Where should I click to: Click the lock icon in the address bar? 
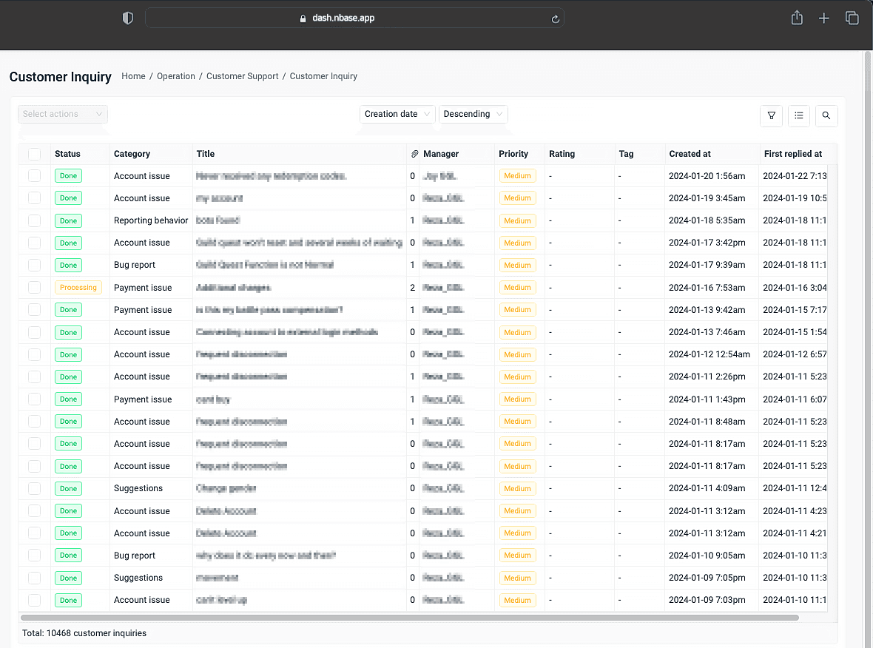303,18
